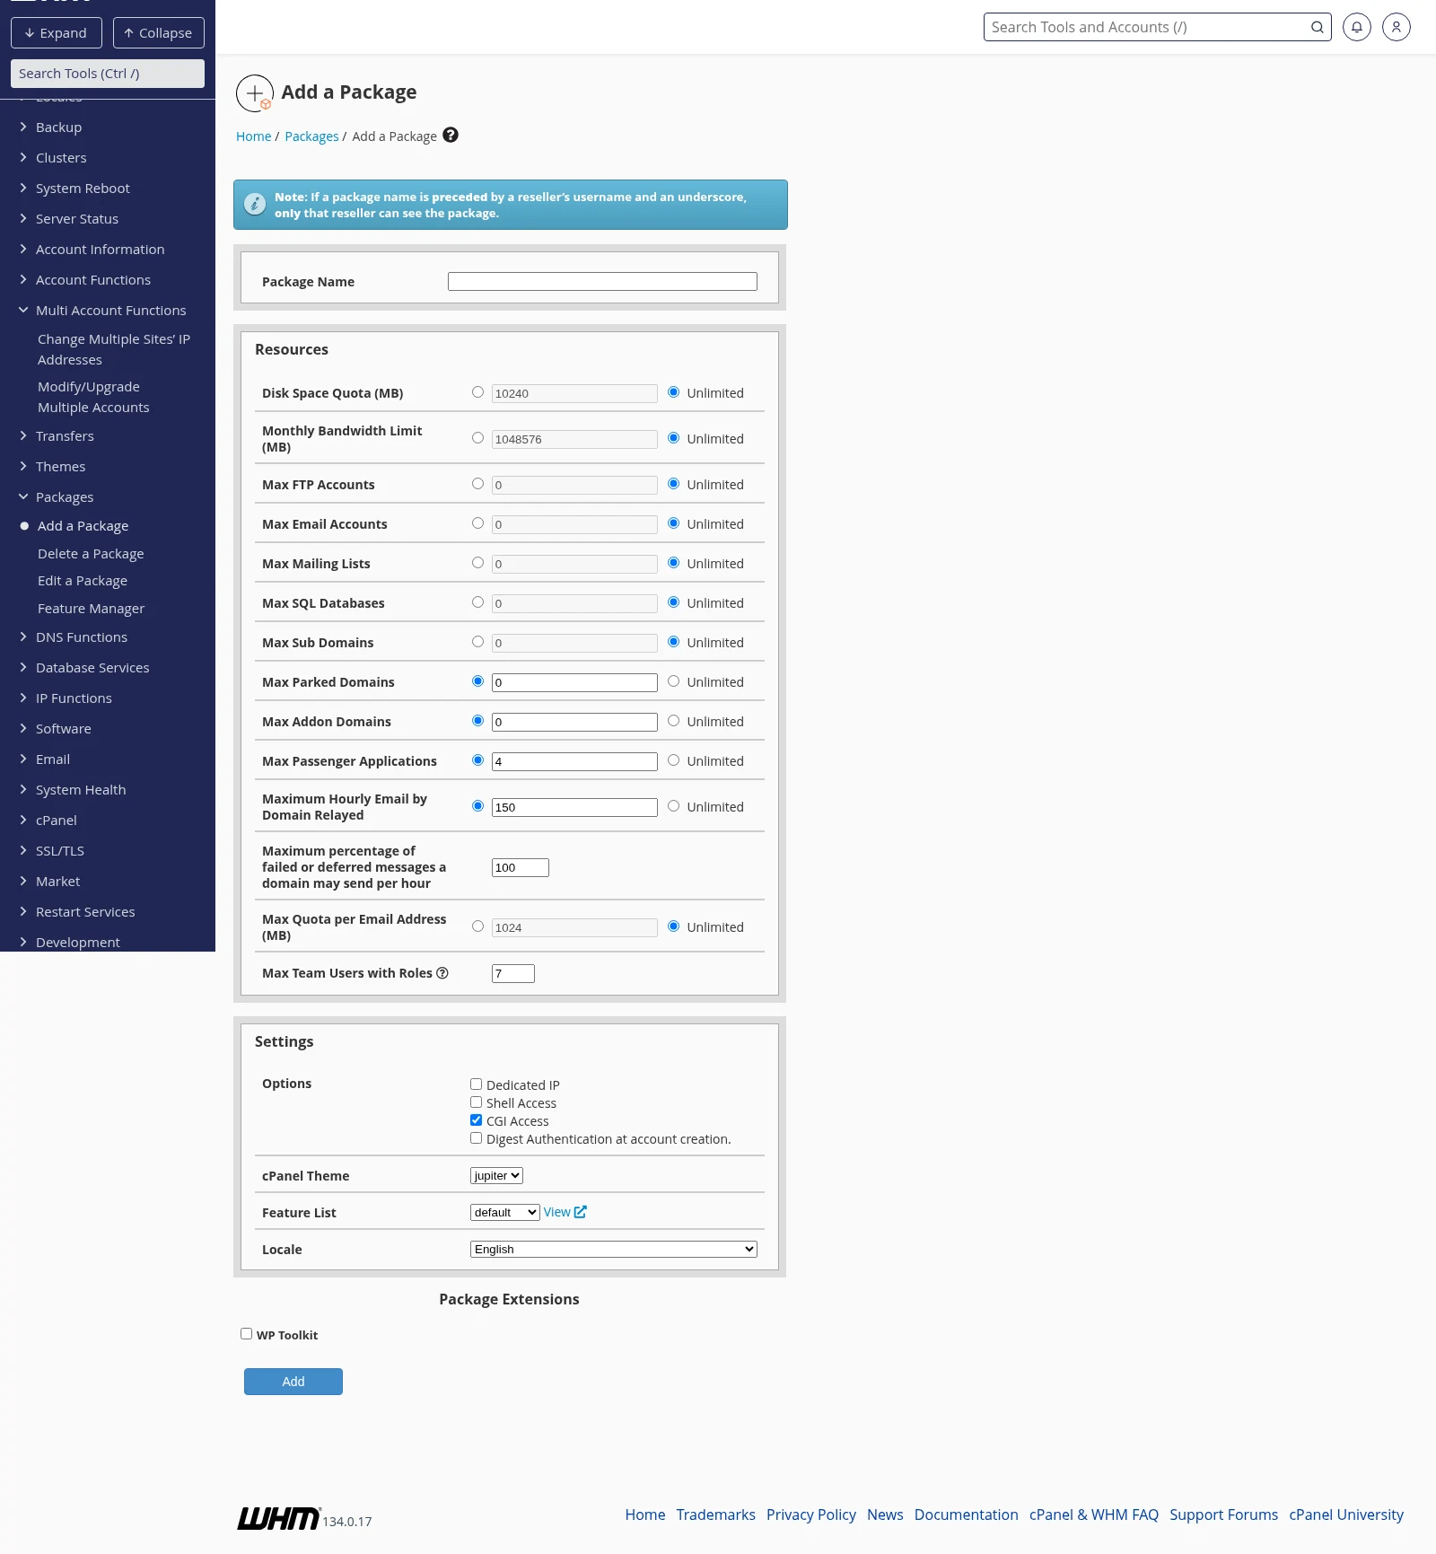Screen dimensions: 1436x1554
Task: Click the Max Passenger Applications value field
Action: 574,761
